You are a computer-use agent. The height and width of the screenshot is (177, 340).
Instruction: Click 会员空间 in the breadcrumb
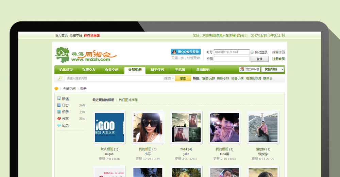(69, 89)
